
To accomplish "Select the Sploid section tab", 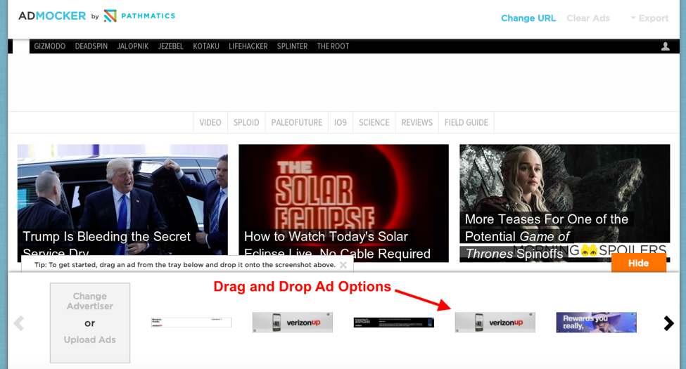I will (246, 122).
